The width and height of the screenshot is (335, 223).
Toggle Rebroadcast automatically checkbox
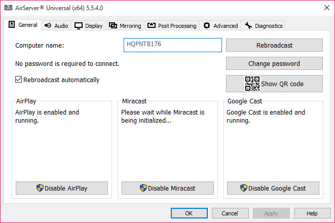(18, 80)
